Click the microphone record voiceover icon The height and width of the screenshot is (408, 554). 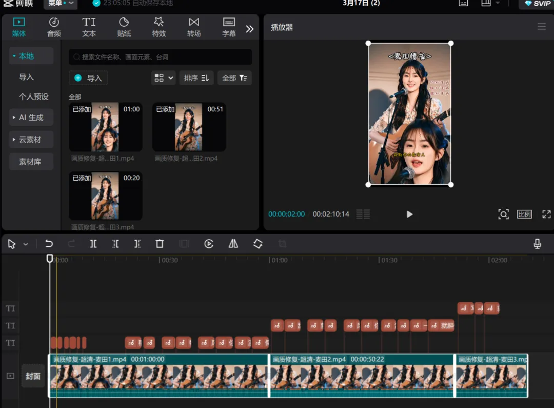coord(537,244)
